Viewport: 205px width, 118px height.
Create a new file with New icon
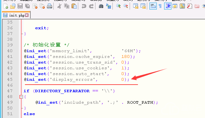point(5,6)
